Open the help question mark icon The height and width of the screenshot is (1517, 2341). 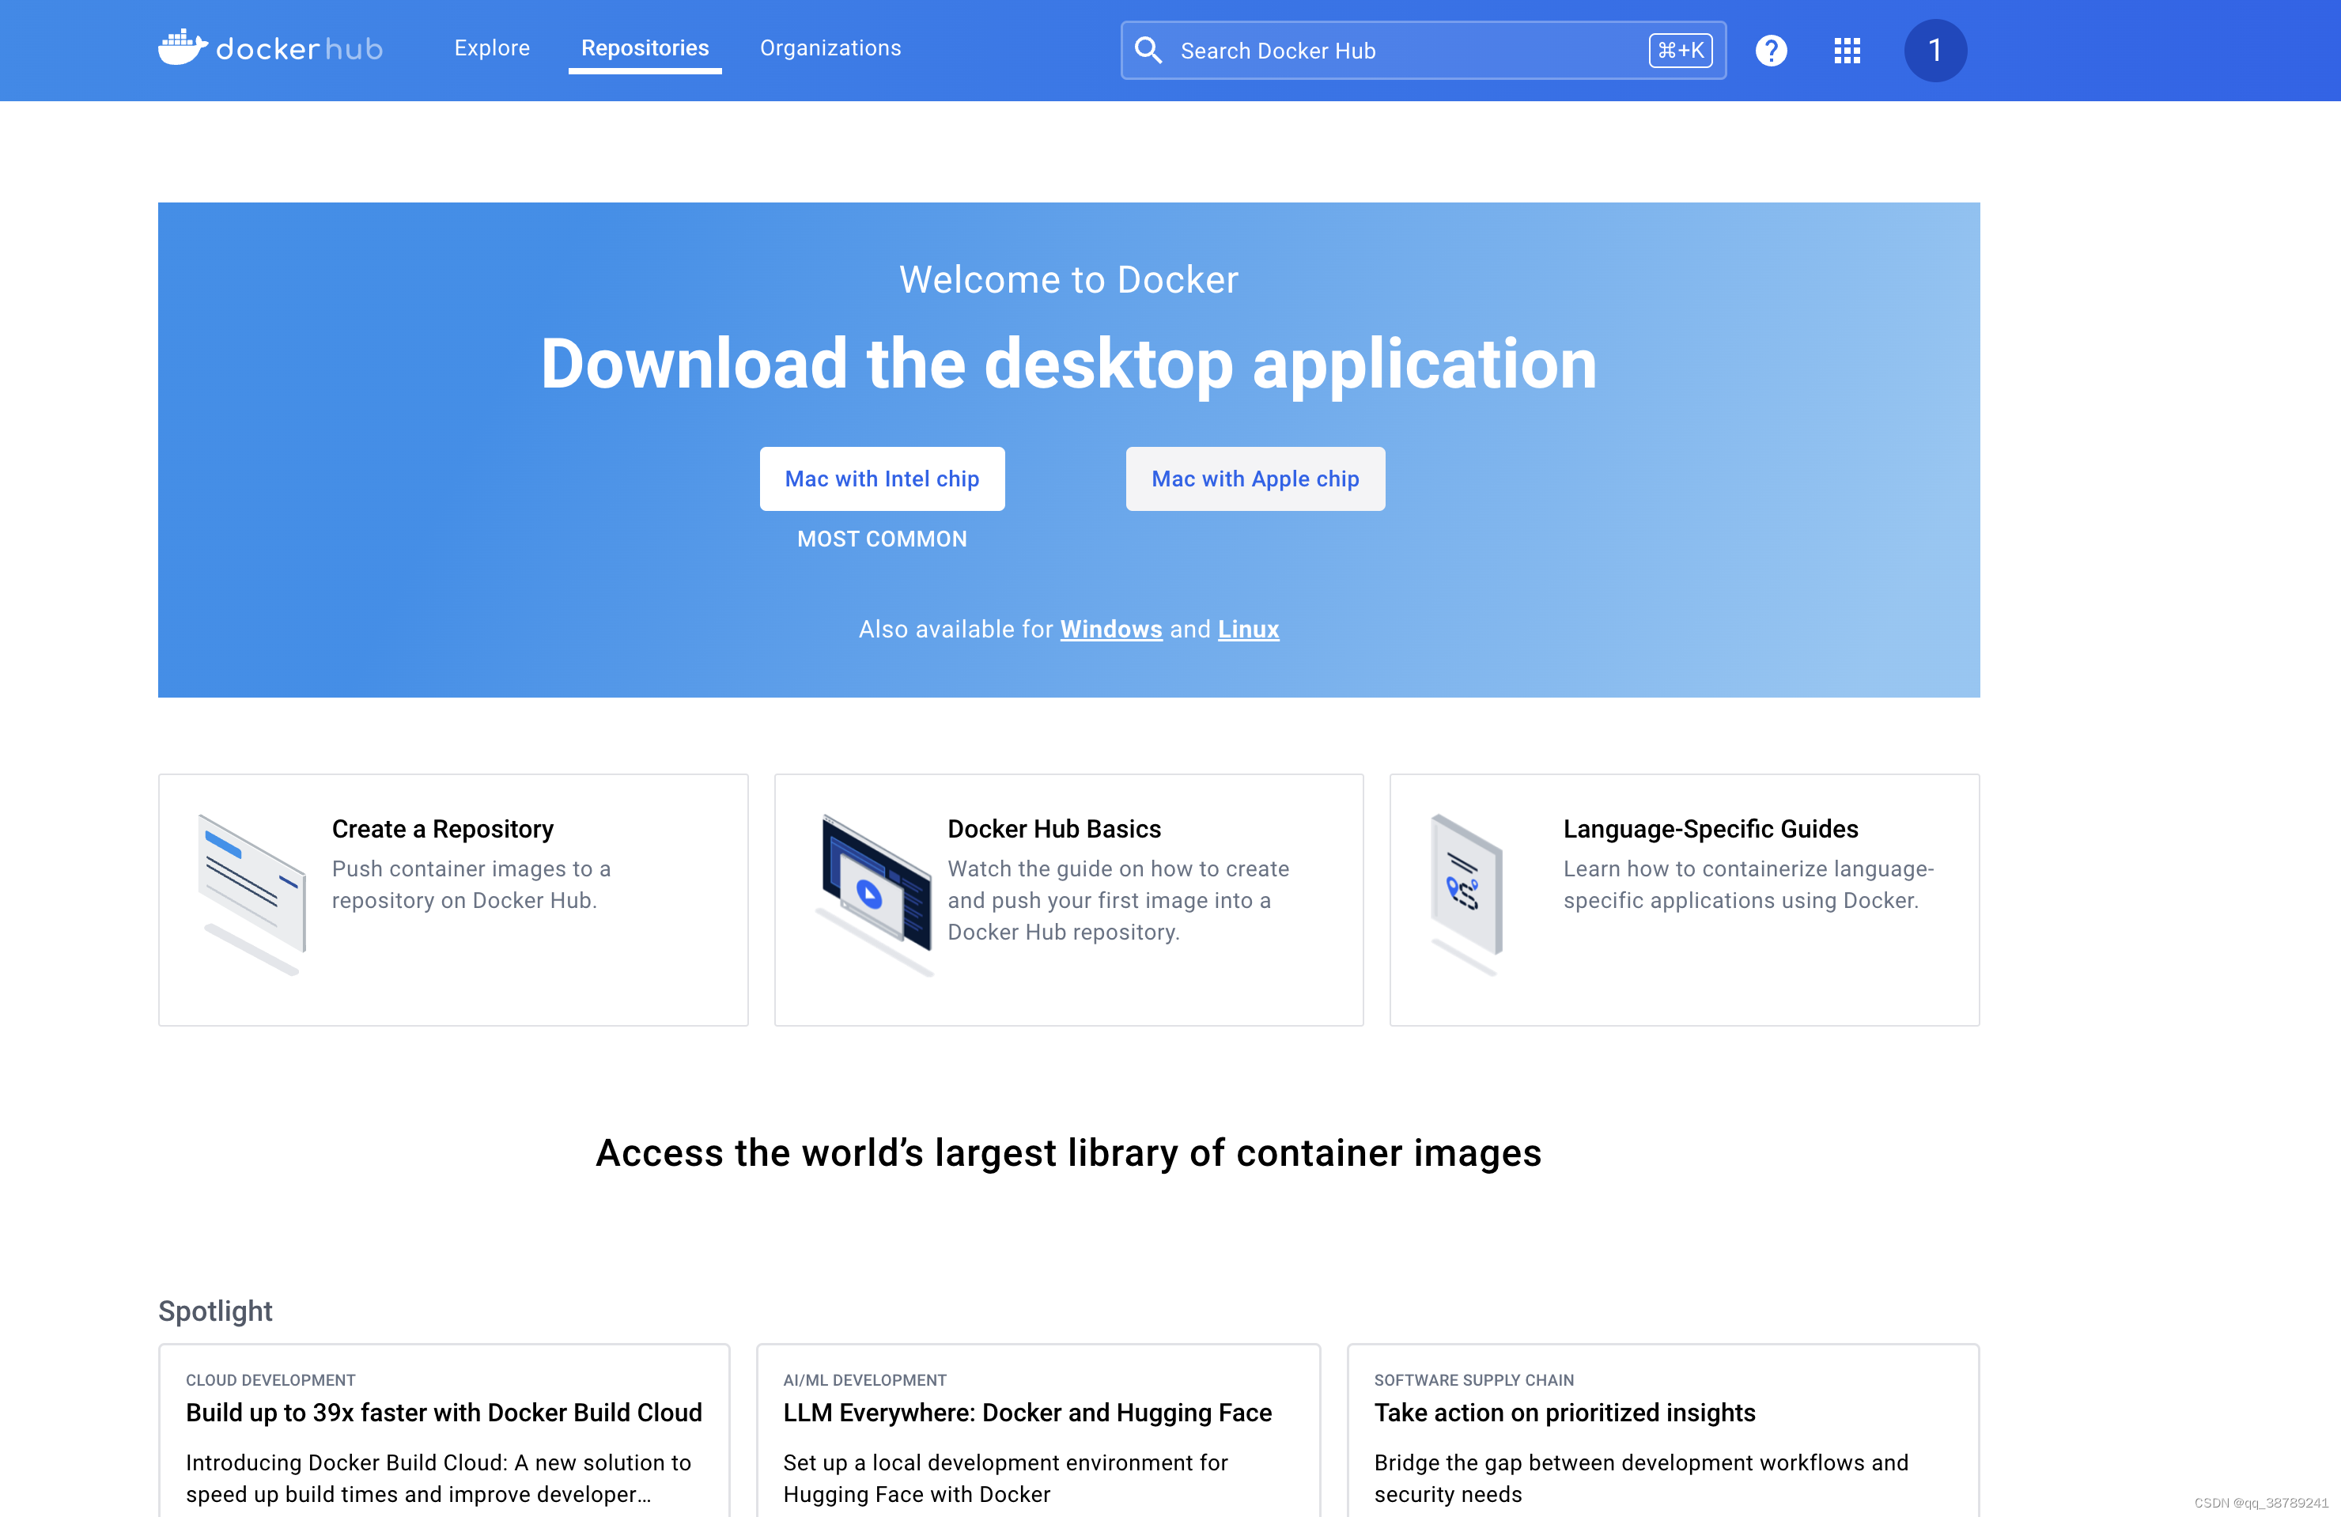[1771, 50]
